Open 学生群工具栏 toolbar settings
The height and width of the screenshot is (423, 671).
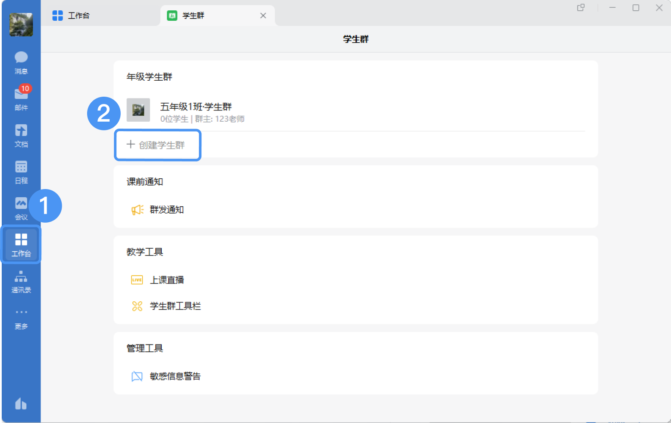point(175,306)
